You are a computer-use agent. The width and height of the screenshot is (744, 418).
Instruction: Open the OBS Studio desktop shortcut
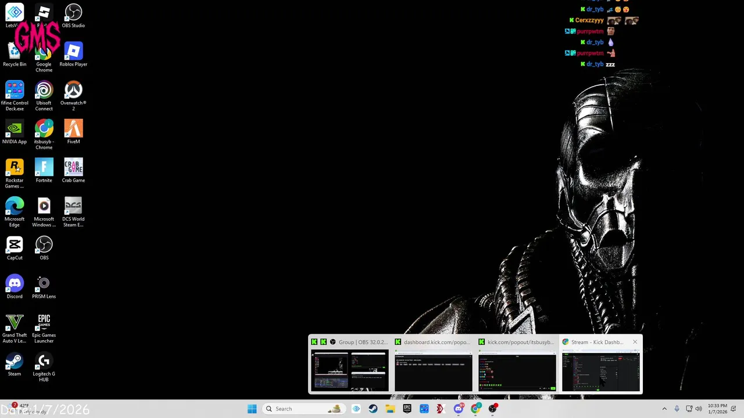[x=73, y=16]
